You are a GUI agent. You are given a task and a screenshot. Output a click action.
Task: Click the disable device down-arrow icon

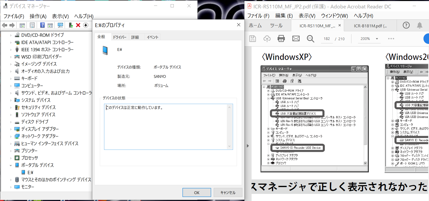(x=86, y=25)
